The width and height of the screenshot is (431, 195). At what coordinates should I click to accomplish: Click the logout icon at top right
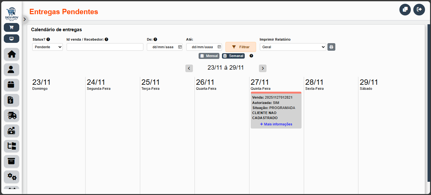[x=419, y=9]
